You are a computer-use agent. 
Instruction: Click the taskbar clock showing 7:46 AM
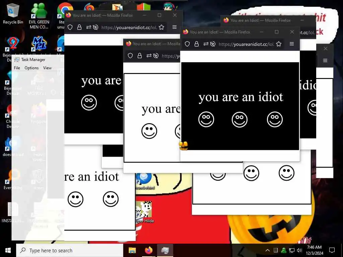314,250
